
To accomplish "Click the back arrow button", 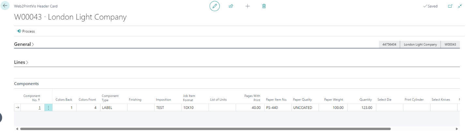I will 5,6.
